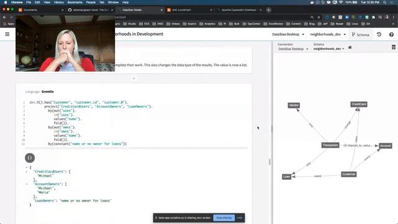Image resolution: width=398 pixels, height=224 pixels.
Task: Open the help question mark icon
Action: click(391, 35)
